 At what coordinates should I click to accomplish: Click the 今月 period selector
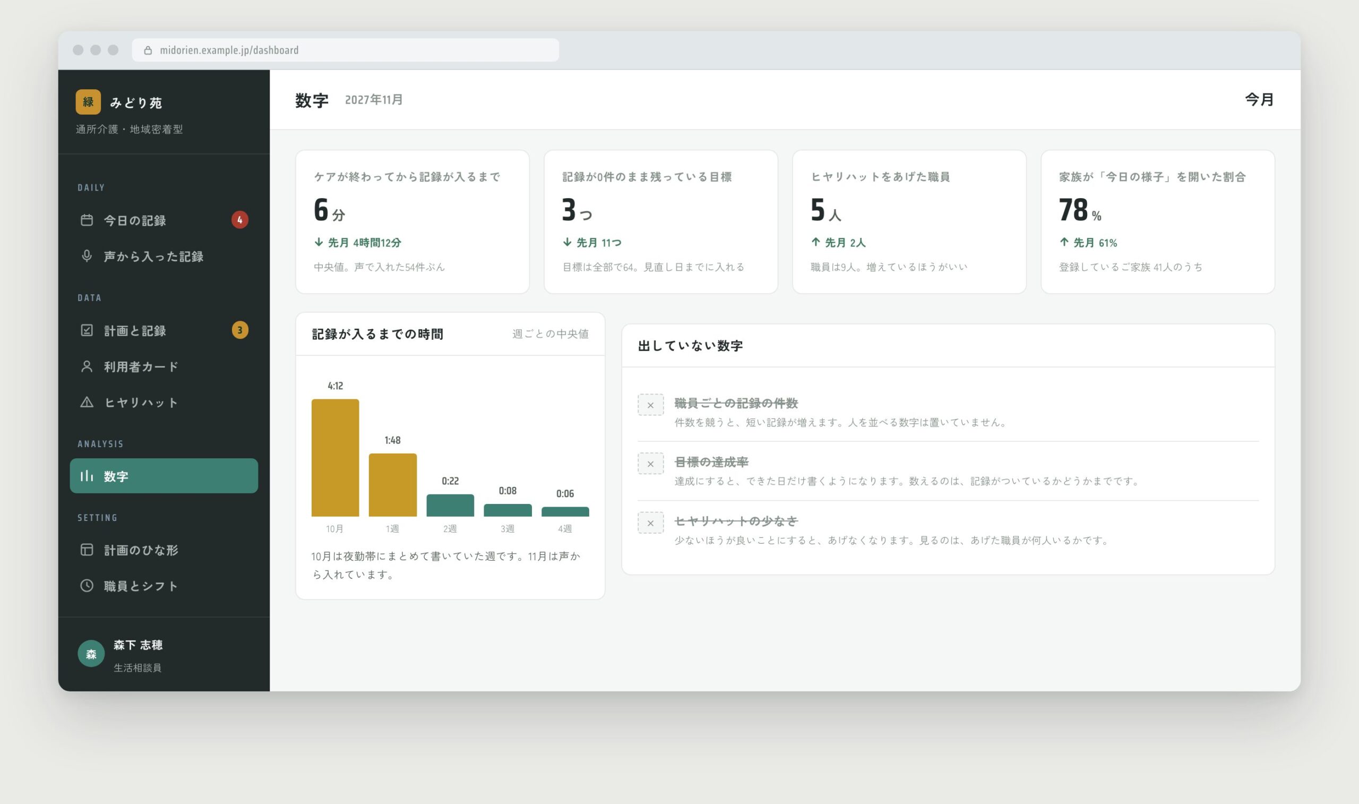(x=1259, y=100)
